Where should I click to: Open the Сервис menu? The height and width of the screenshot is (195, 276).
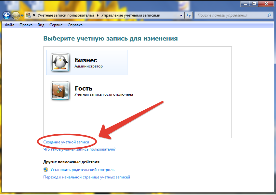(56, 25)
